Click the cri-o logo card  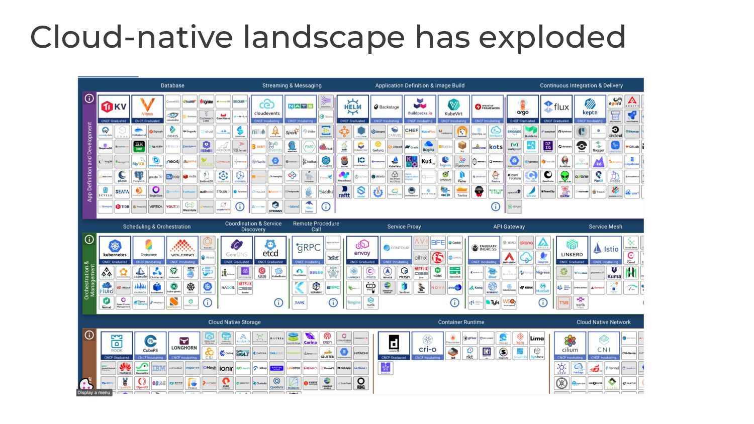tap(428, 346)
